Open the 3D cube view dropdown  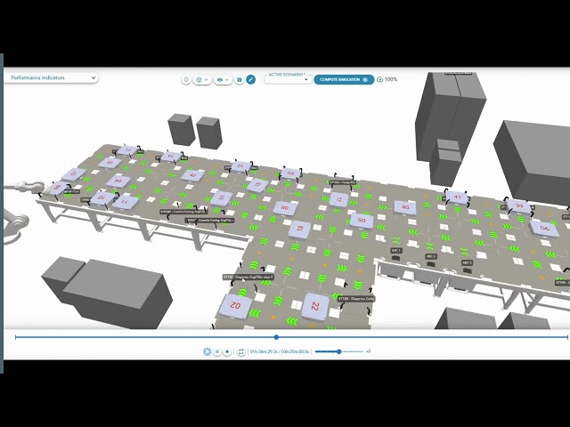[x=202, y=79]
